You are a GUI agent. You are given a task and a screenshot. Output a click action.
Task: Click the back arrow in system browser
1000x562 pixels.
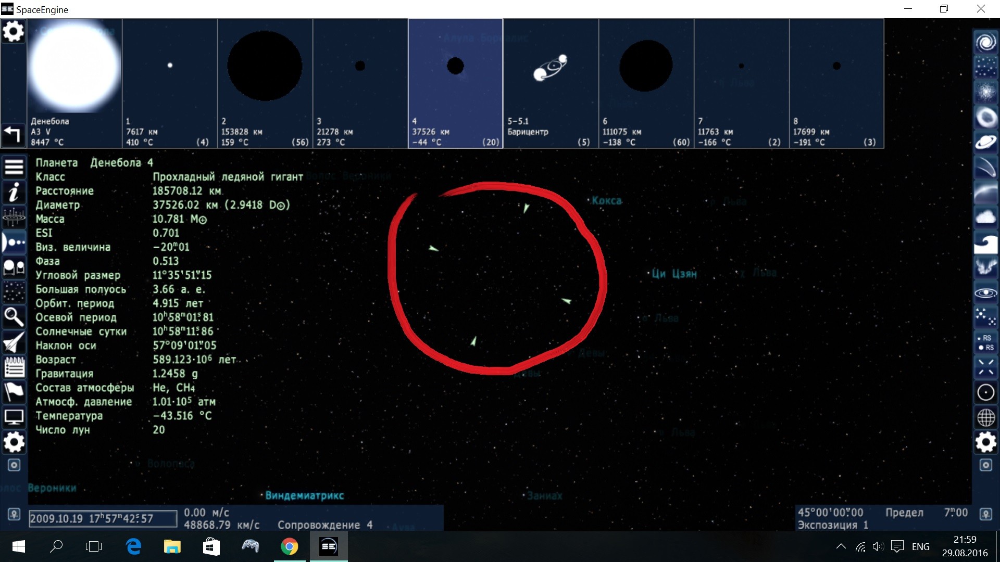click(12, 134)
